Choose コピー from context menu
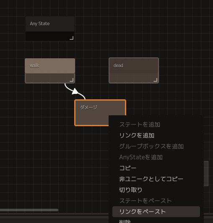Viewport: 213px width, 223px height. [156, 168]
